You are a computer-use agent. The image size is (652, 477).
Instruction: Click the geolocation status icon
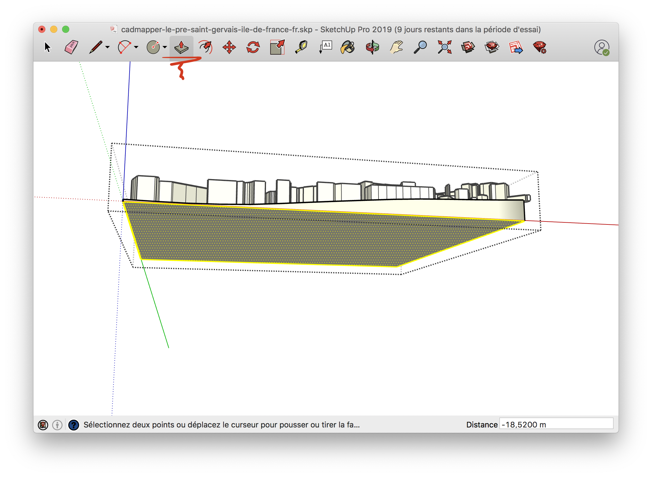point(43,425)
